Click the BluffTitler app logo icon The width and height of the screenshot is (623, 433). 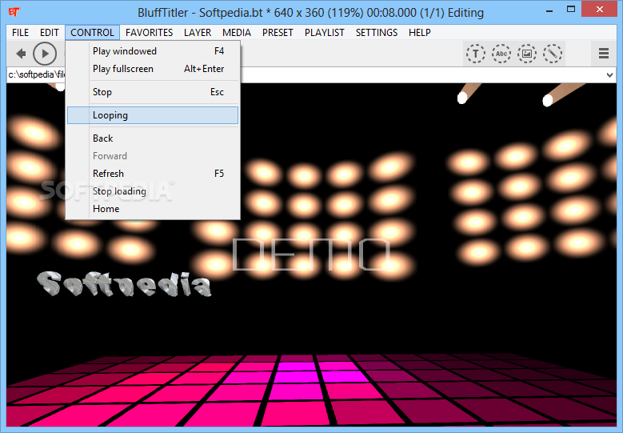tap(14, 12)
